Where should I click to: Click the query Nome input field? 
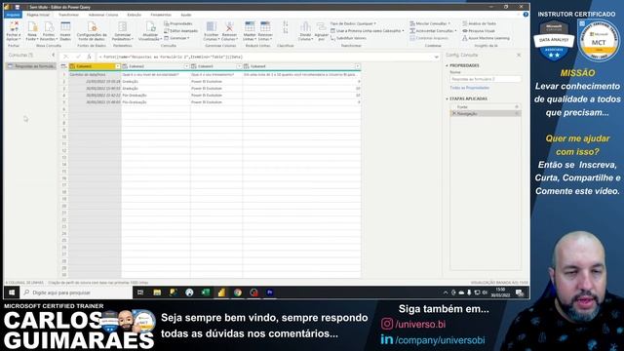[486, 79]
